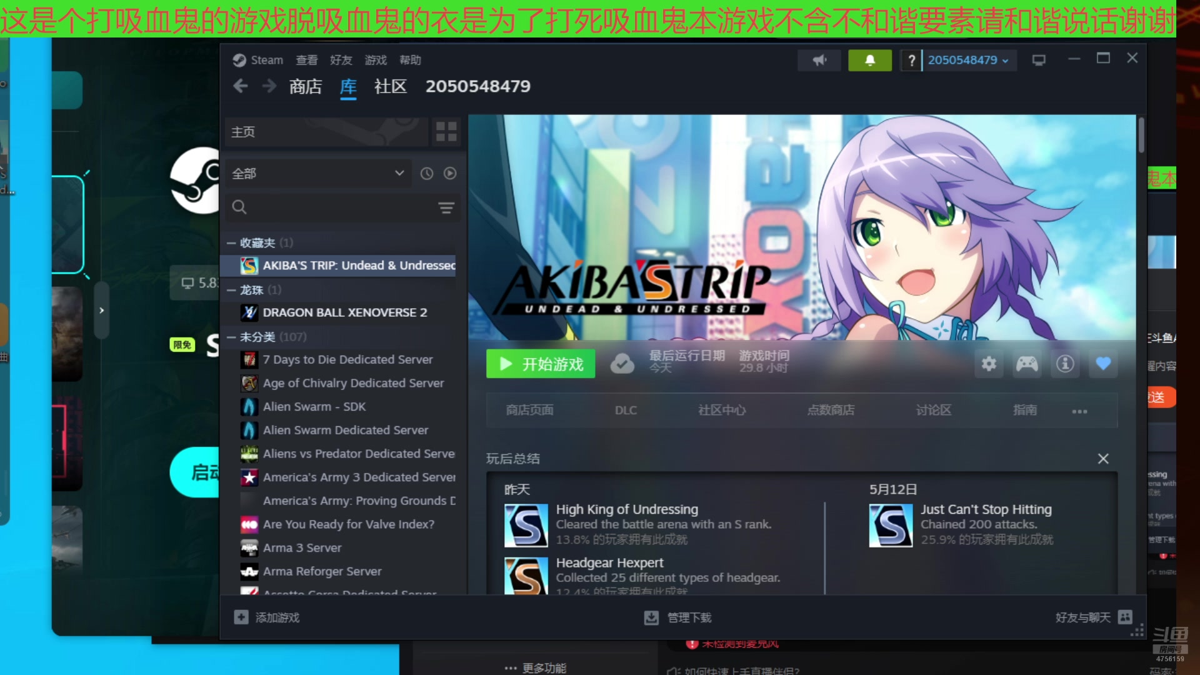This screenshot has width=1200, height=675.
Task: Switch to Big Picture mode monitor icon
Action: click(1039, 60)
